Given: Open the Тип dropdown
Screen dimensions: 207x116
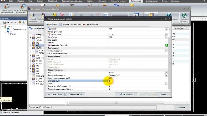Looking at the screenshot, I should [167, 73].
